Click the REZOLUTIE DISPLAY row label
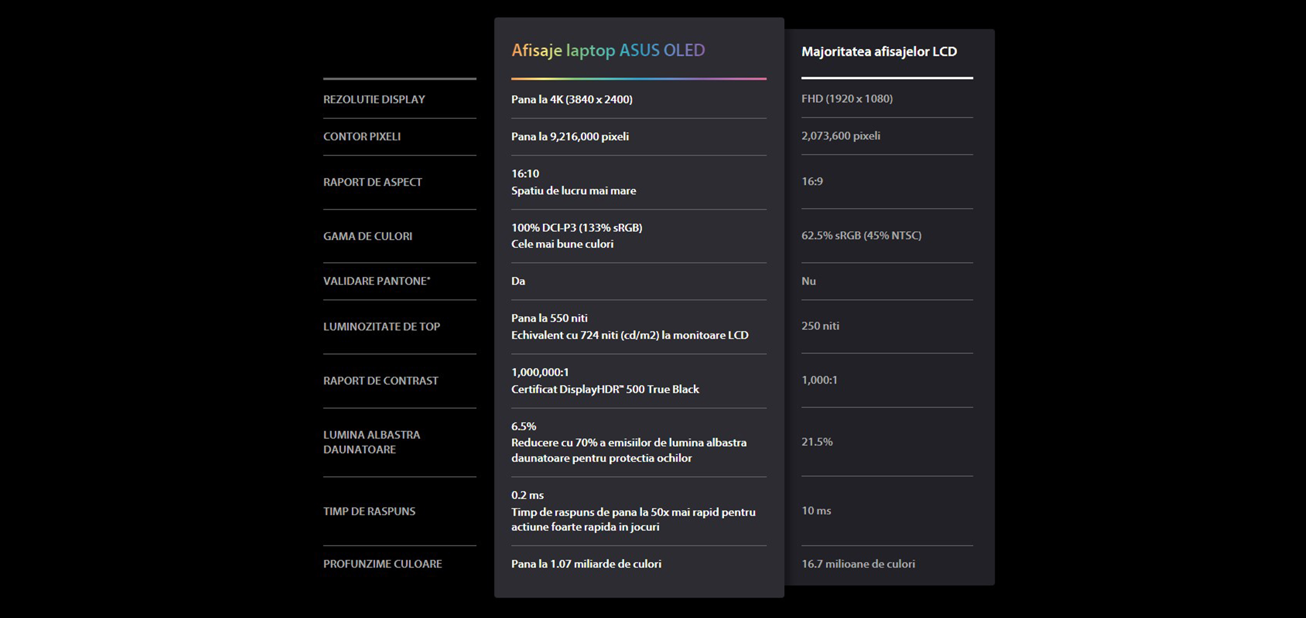This screenshot has width=1306, height=618. click(x=374, y=99)
